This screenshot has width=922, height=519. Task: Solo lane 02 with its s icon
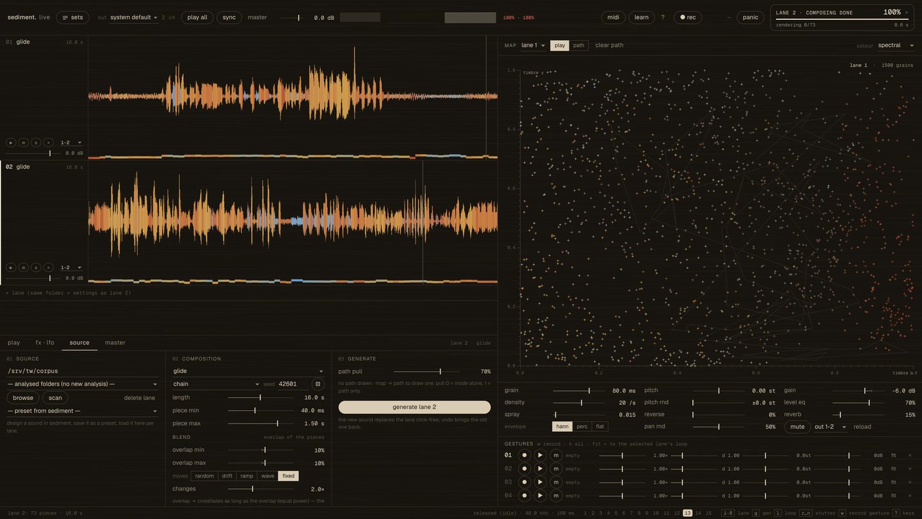36,267
